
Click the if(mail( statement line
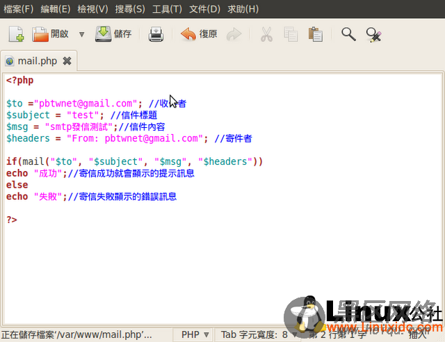(134, 161)
